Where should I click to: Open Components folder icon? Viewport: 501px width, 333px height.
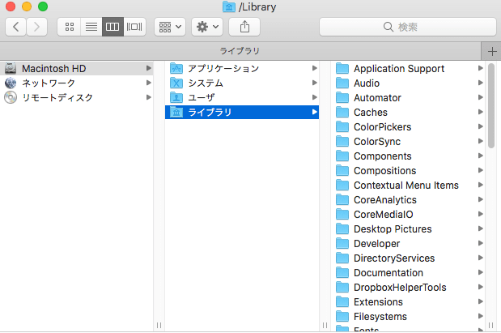point(342,156)
